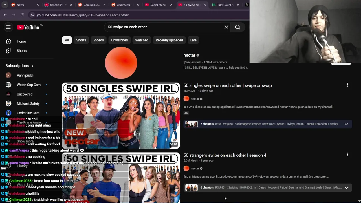The height and width of the screenshot is (203, 361).
Task: Play the 36:28 swipe IRL thumbnail
Action: pos(121,116)
